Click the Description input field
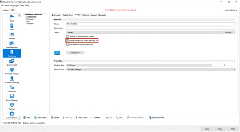 click(151, 28)
